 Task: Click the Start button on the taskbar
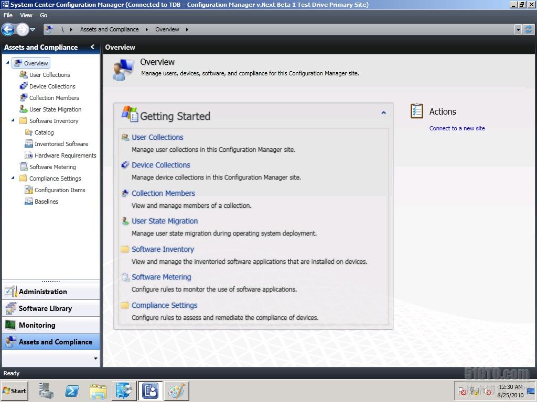(14, 390)
